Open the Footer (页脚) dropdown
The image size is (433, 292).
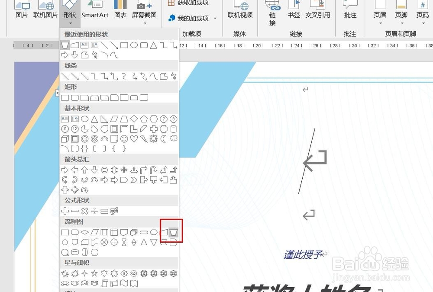(x=401, y=12)
